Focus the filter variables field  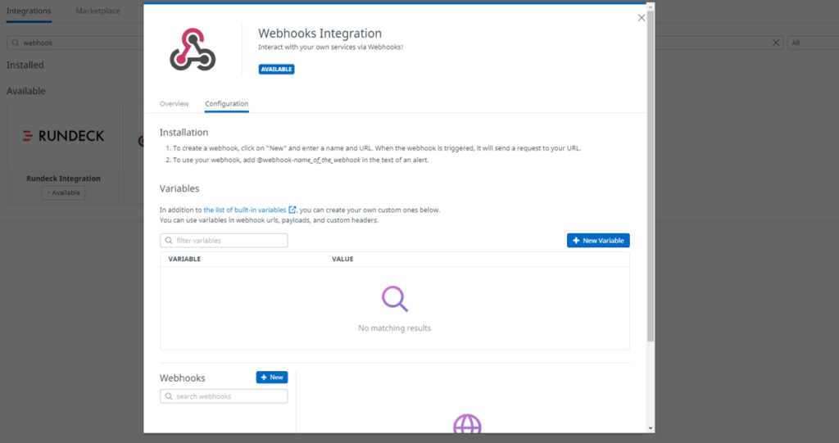pyautogui.click(x=224, y=240)
